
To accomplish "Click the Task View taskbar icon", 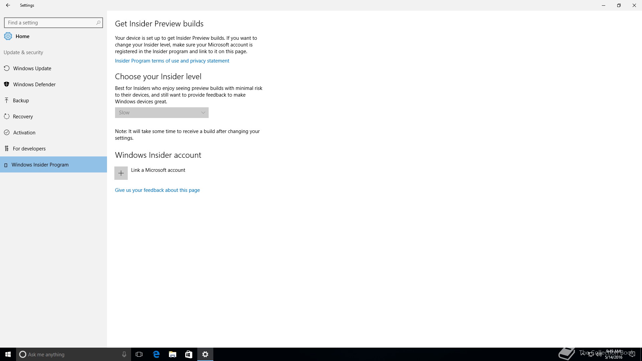I will coord(139,354).
